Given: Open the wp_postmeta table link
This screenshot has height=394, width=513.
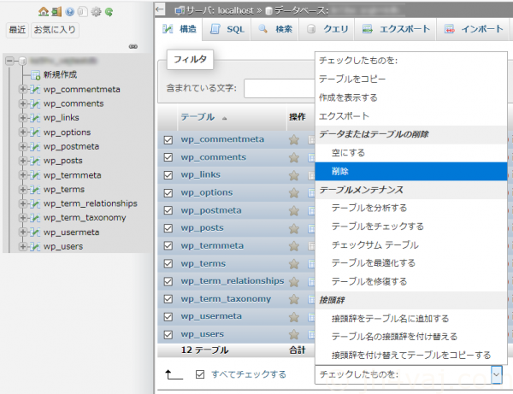Looking at the screenshot, I should tap(209, 210).
